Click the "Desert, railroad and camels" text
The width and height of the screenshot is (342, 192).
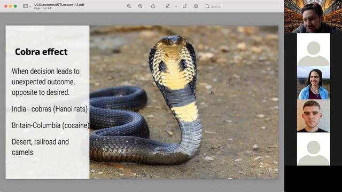pos(40,147)
